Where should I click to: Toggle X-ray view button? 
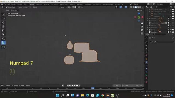131,7
